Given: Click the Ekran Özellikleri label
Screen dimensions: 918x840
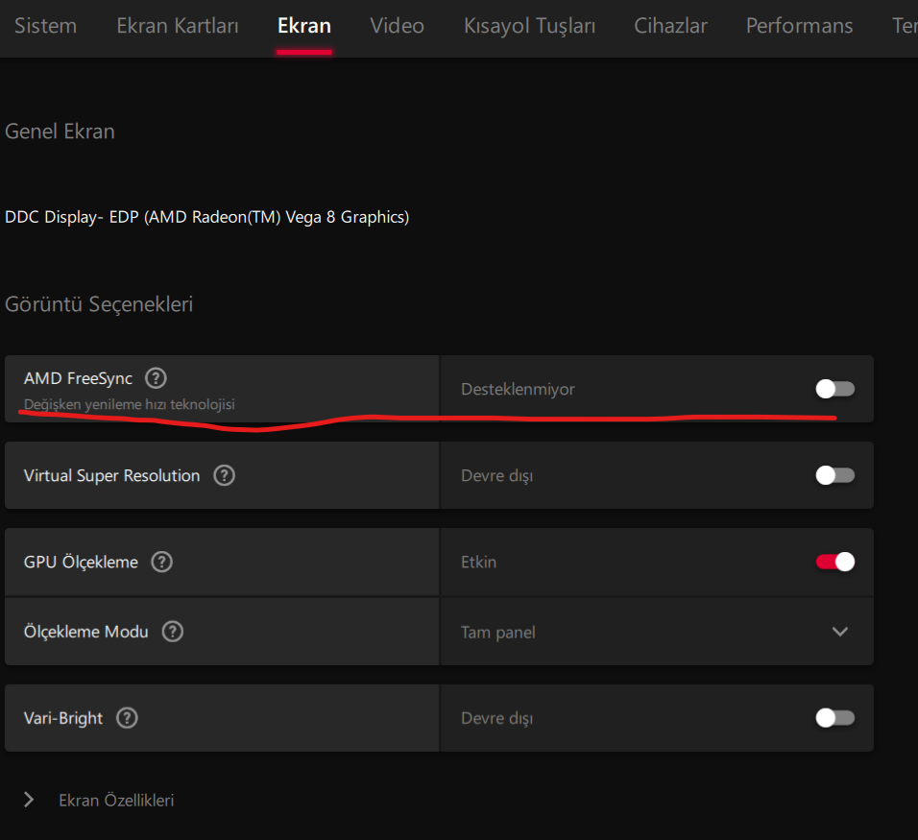Looking at the screenshot, I should (x=116, y=801).
